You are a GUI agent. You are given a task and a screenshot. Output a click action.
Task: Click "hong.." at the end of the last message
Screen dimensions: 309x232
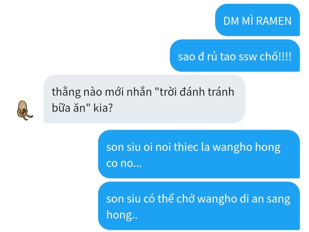(122, 215)
